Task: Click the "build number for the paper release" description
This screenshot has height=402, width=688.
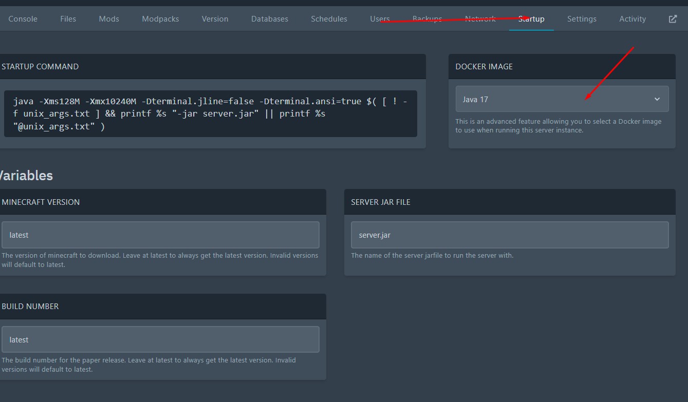Action: pyautogui.click(x=148, y=365)
